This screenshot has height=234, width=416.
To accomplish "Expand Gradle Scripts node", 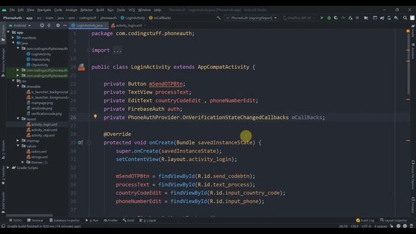I will [8, 168].
